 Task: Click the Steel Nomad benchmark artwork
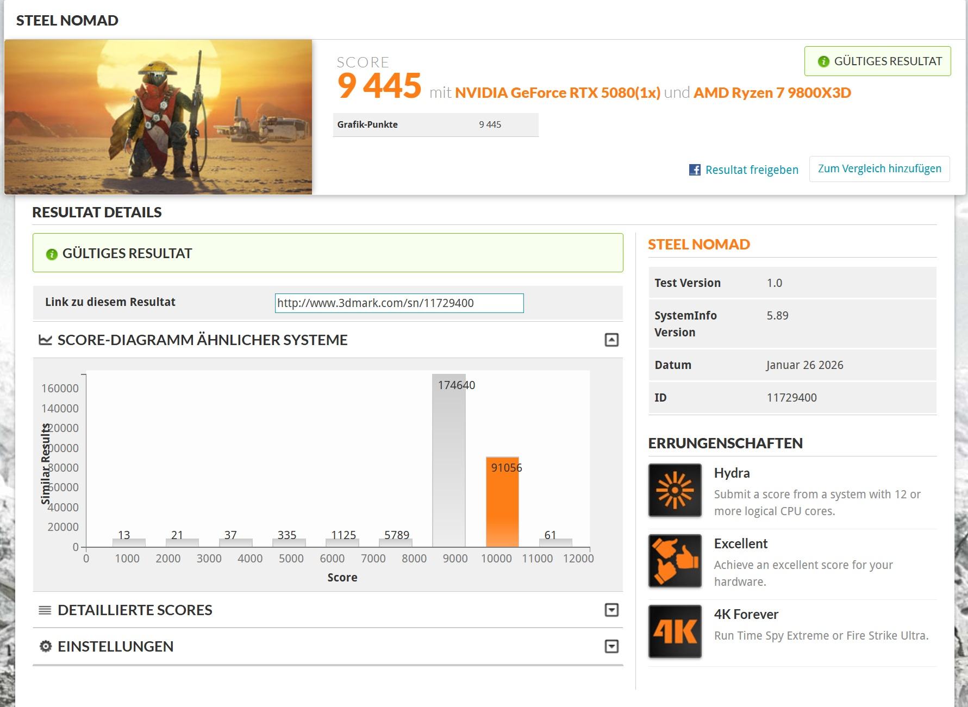tap(158, 117)
